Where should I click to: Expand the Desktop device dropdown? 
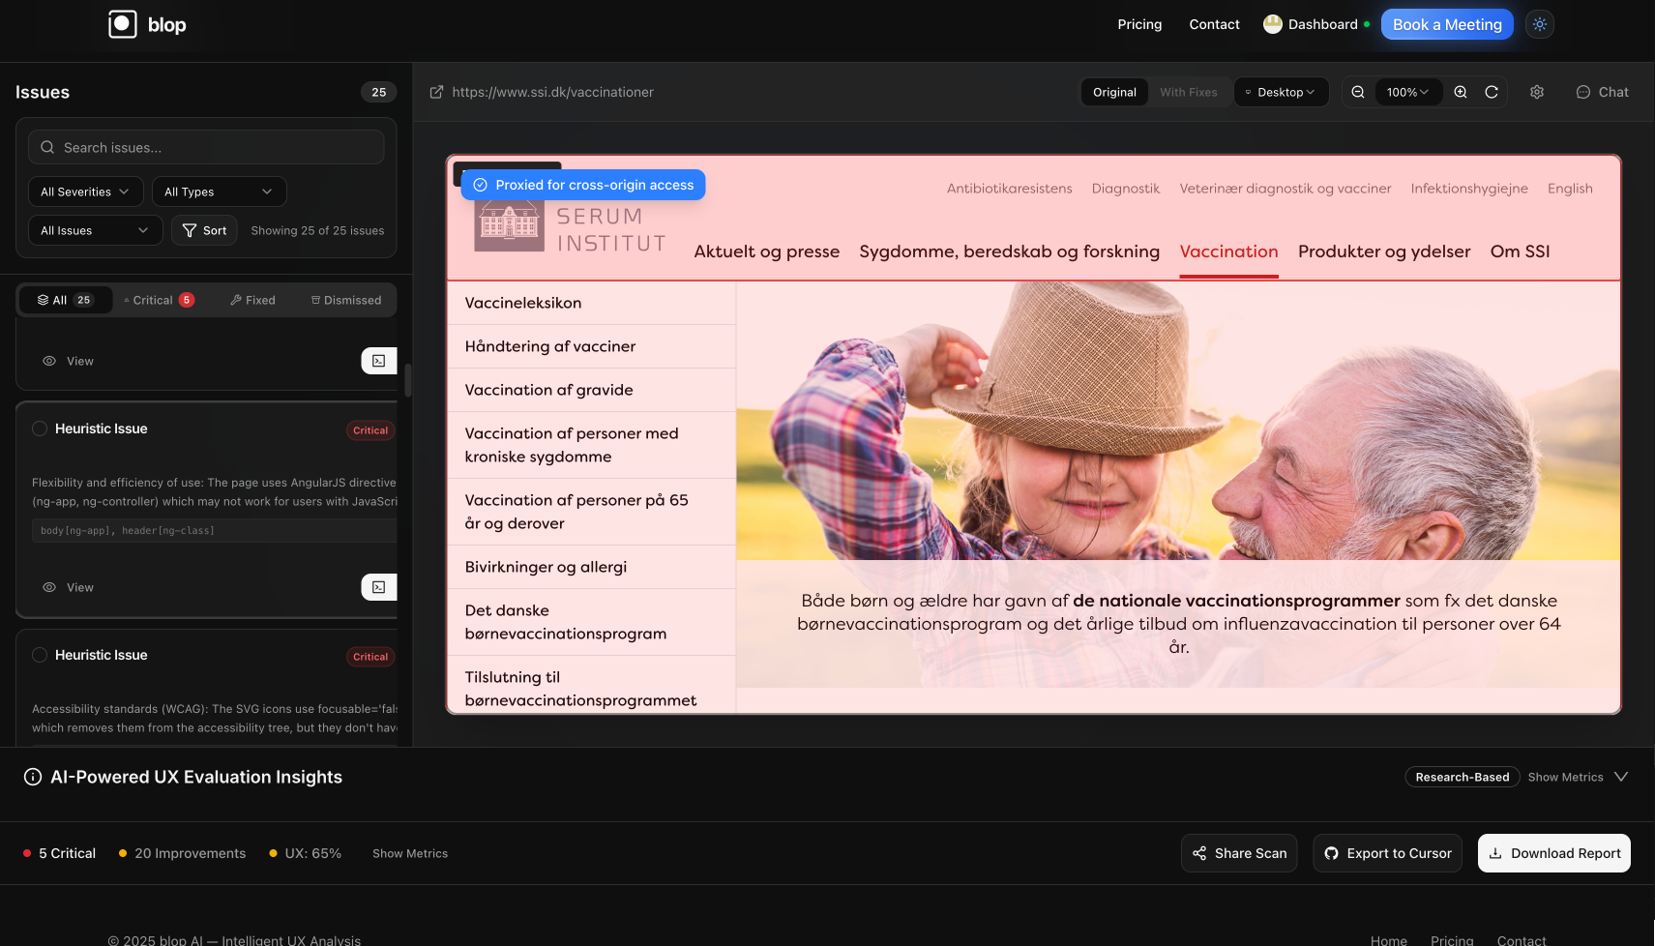[x=1281, y=92]
